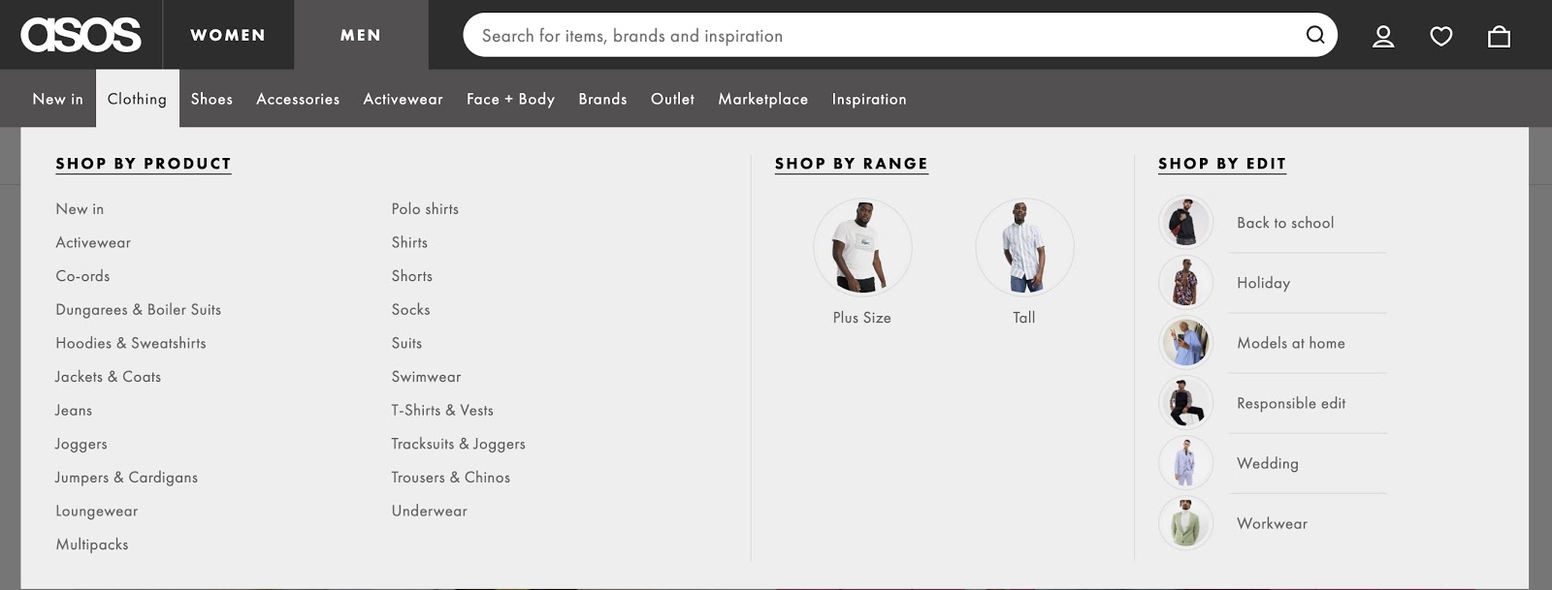Image resolution: width=1552 pixels, height=590 pixels.
Task: Open the Shoes navigation menu
Action: (211, 99)
